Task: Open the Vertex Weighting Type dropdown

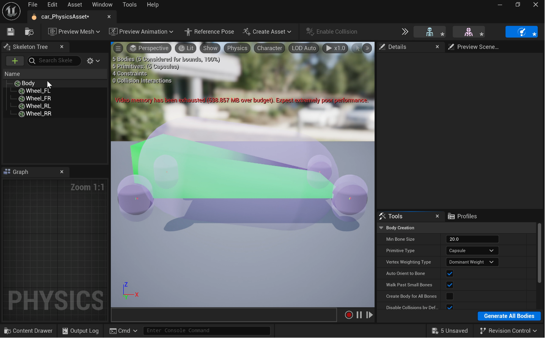Action: point(472,262)
